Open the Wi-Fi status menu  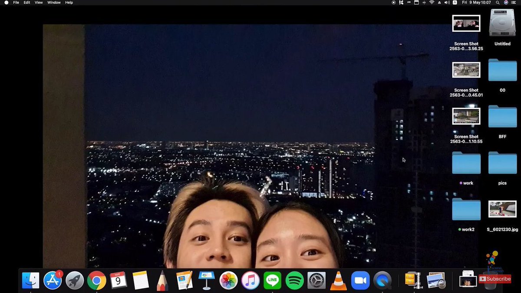tap(432, 3)
